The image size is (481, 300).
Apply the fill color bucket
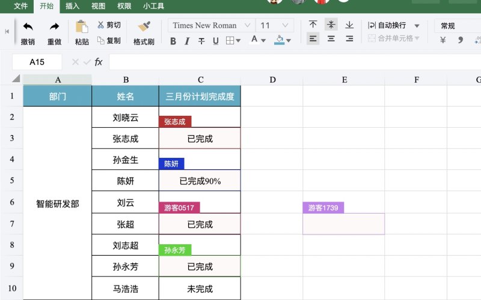tap(279, 40)
